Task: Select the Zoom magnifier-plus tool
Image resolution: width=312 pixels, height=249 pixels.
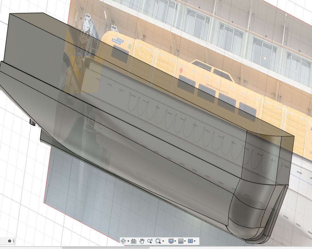Action: click(x=150, y=241)
